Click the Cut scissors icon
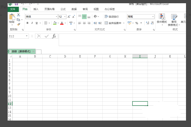This screenshot has height=127, width=191. click(x=19, y=15)
